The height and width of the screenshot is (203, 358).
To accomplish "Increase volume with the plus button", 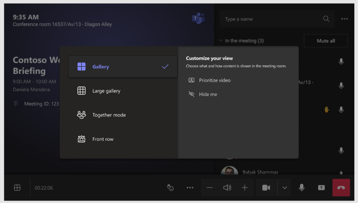I will [245, 187].
